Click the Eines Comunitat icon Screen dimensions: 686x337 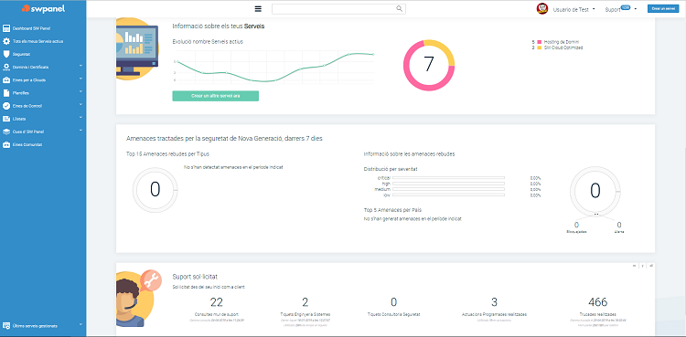point(6,144)
